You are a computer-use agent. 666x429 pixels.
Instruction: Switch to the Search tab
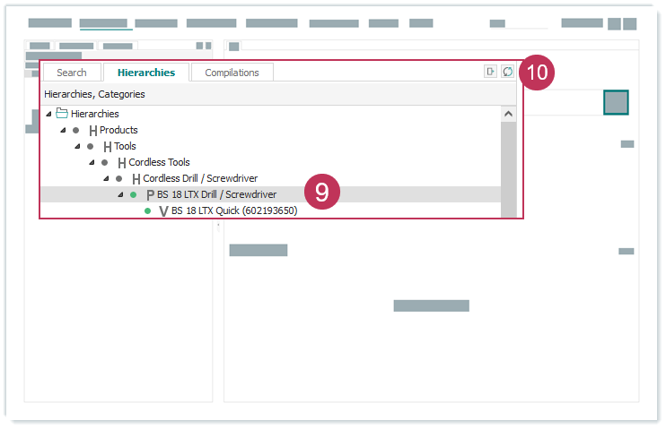[72, 73]
